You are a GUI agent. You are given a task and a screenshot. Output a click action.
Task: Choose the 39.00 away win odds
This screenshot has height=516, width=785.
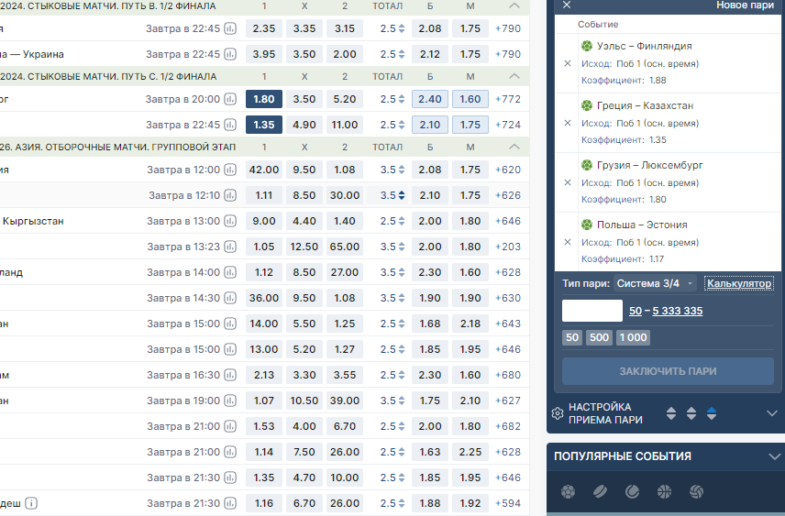[345, 401]
